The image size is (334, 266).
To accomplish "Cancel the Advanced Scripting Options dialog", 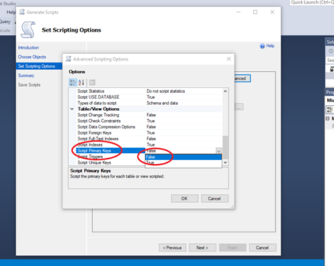I will (x=214, y=199).
